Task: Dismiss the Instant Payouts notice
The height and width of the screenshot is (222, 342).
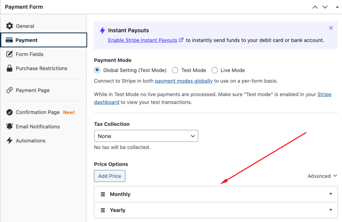Action: (x=331, y=28)
